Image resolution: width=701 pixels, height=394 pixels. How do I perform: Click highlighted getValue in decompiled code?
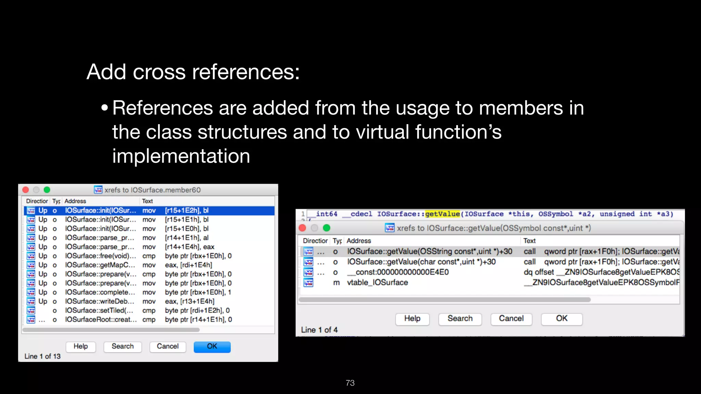tap(443, 214)
